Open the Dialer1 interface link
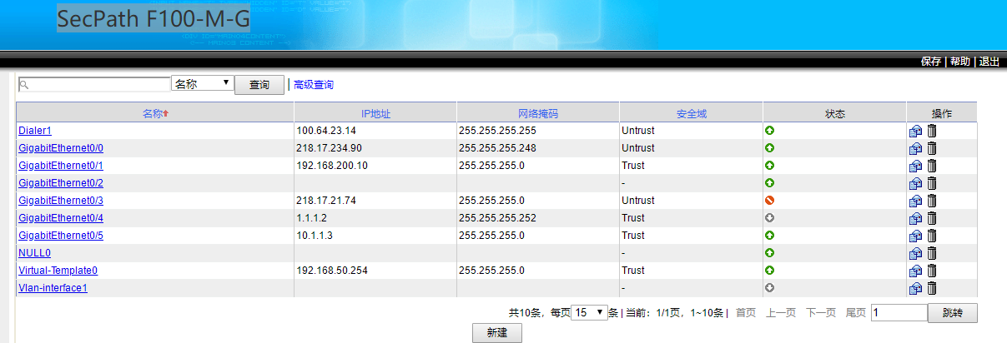This screenshot has height=343, width=1007. click(x=35, y=131)
